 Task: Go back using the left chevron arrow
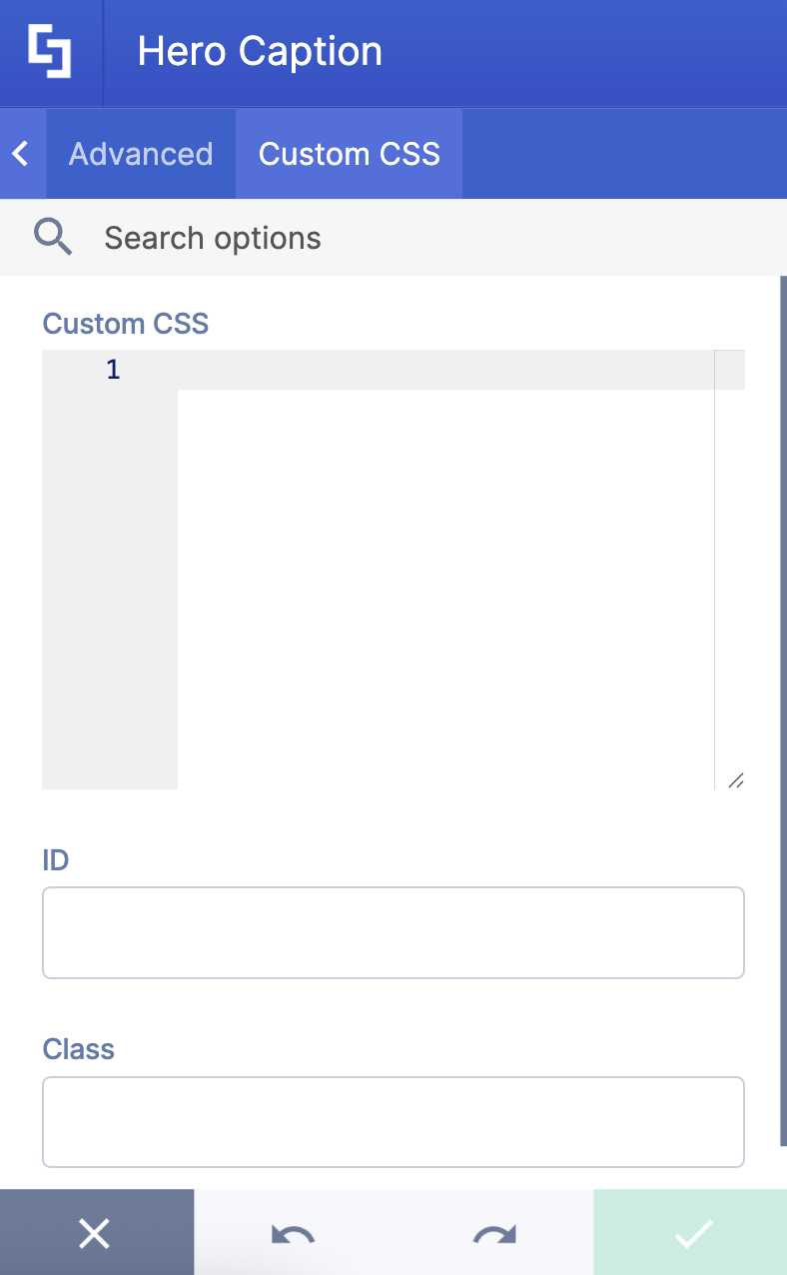(x=20, y=153)
